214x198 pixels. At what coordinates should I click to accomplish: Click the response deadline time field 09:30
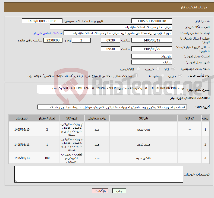click(111, 40)
